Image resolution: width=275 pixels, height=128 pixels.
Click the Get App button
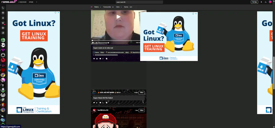click(255, 2)
